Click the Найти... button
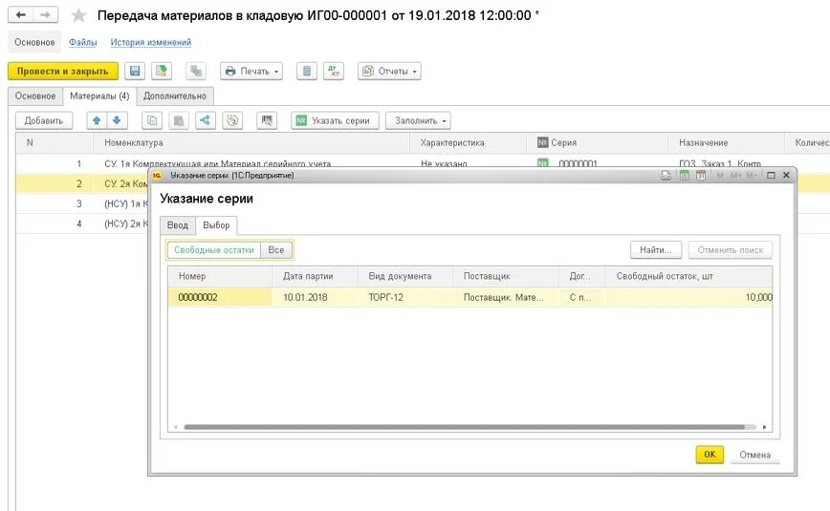This screenshot has width=830, height=511. click(x=655, y=250)
